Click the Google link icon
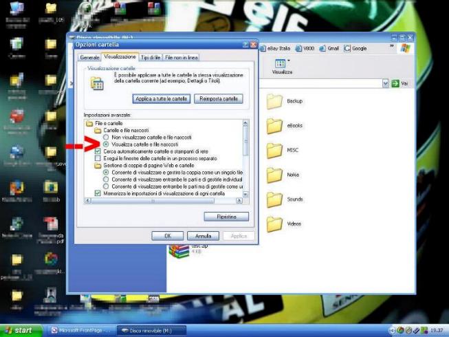449x337 pixels. click(x=347, y=48)
